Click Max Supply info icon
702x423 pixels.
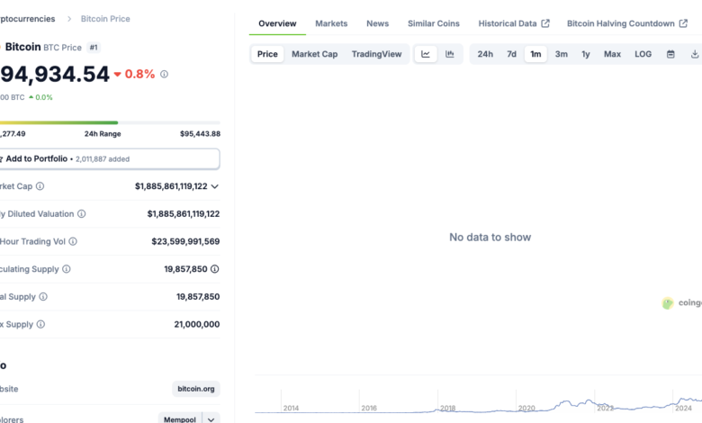click(40, 325)
